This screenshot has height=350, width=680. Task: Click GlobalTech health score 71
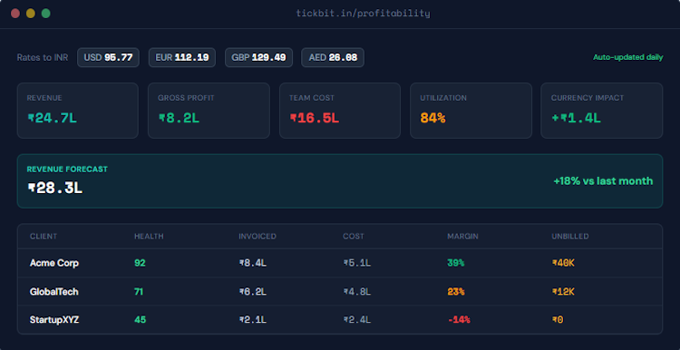[139, 292]
